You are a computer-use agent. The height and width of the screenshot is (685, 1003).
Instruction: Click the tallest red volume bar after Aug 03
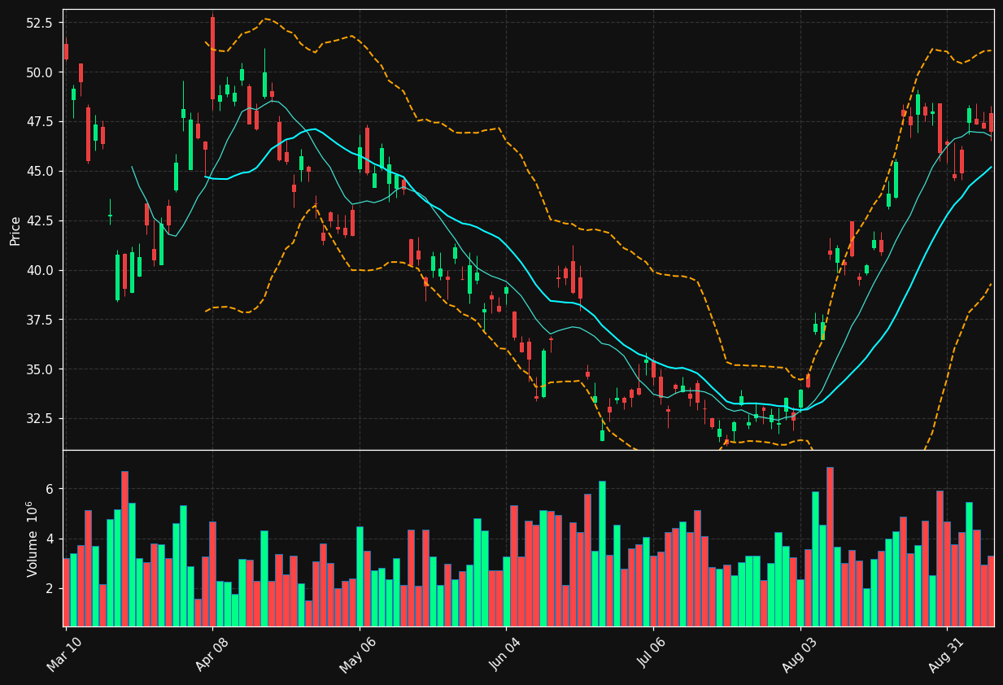click(x=830, y=547)
